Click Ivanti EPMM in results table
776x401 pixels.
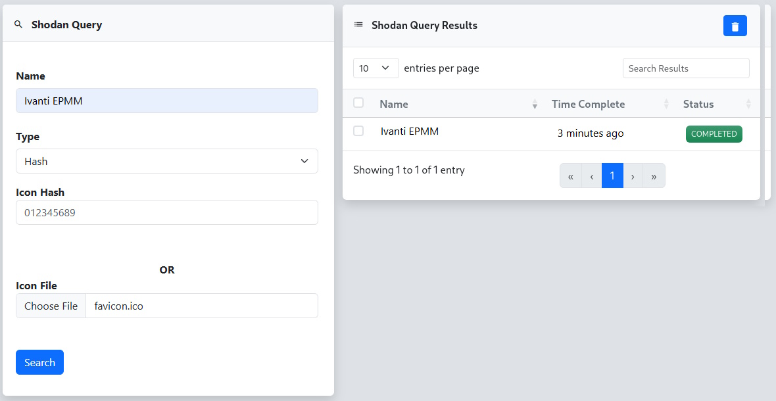[x=409, y=131]
